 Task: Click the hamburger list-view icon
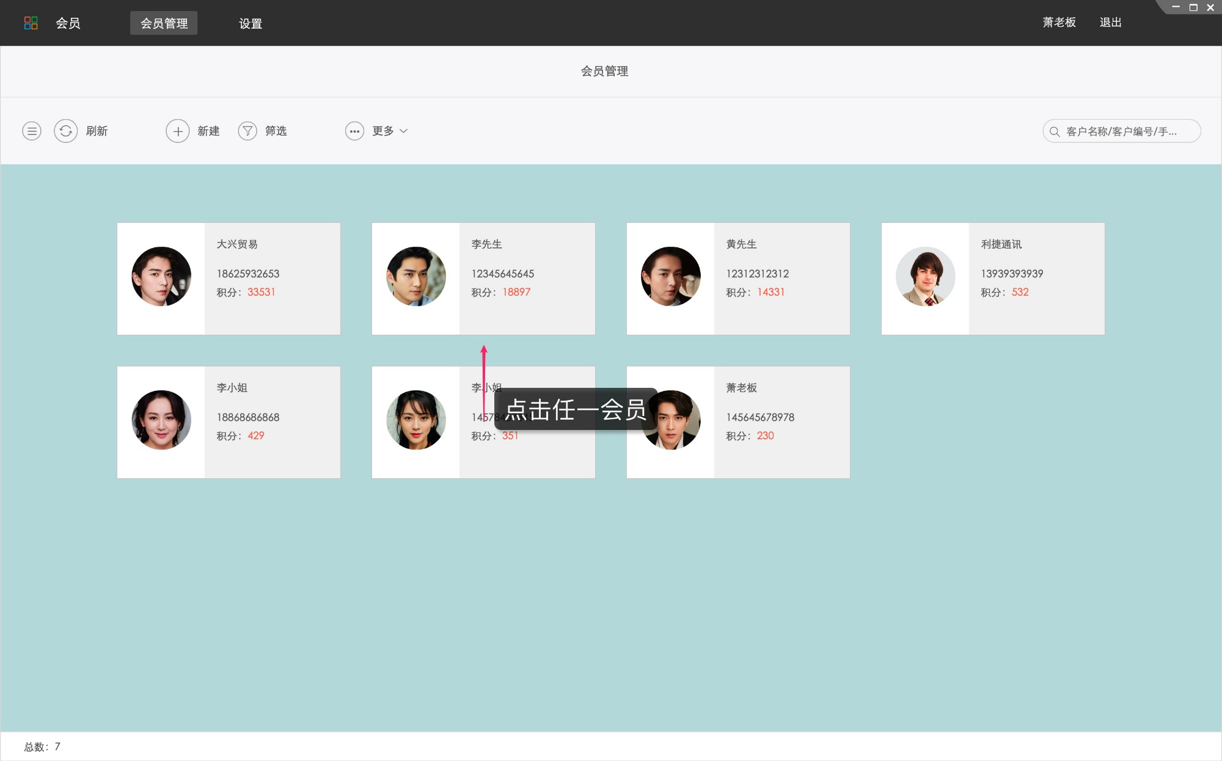[32, 131]
